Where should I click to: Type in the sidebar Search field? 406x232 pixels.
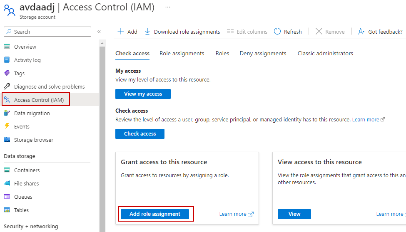(50, 32)
